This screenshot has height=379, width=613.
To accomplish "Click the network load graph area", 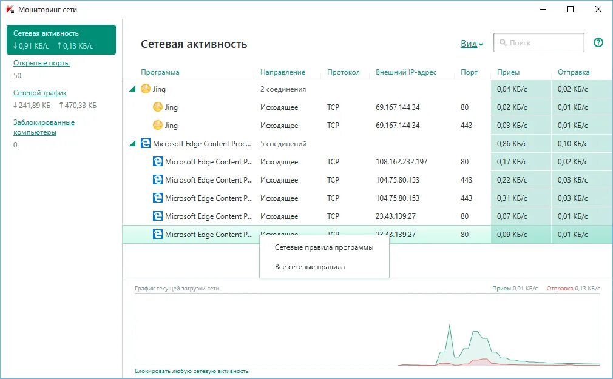I will (367, 330).
